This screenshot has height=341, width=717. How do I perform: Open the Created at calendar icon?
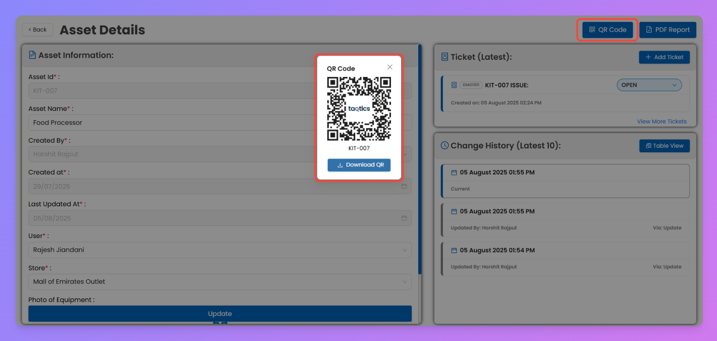click(x=404, y=186)
